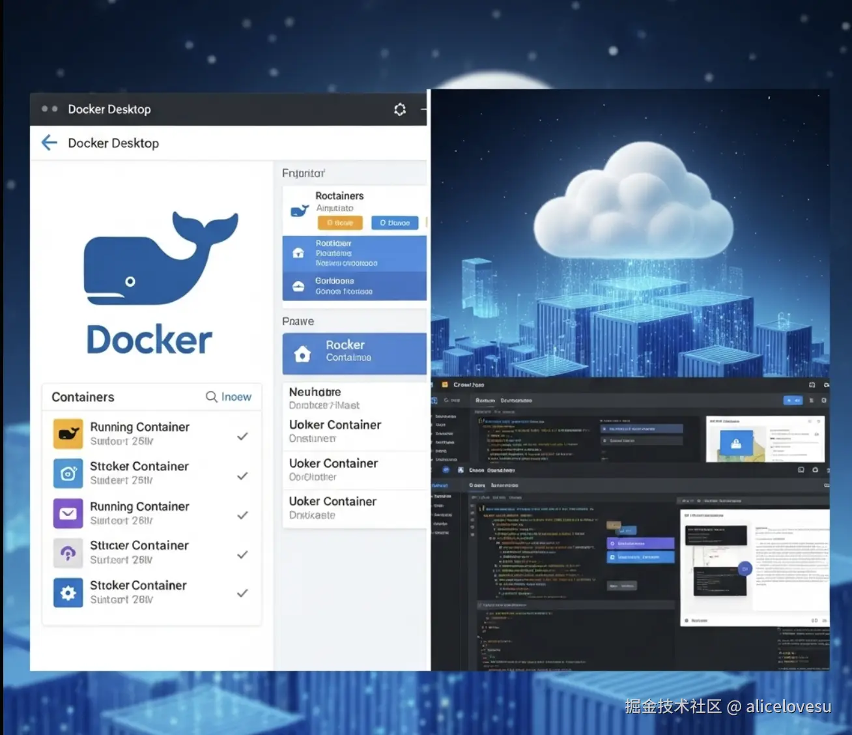Select 'Uolker Container' with subtitle Onstunverr
852x735 pixels.
pos(354,431)
